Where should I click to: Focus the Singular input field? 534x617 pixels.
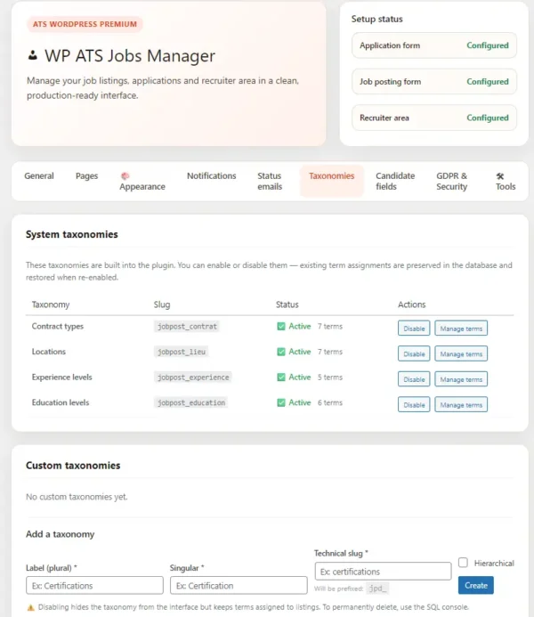coord(239,585)
